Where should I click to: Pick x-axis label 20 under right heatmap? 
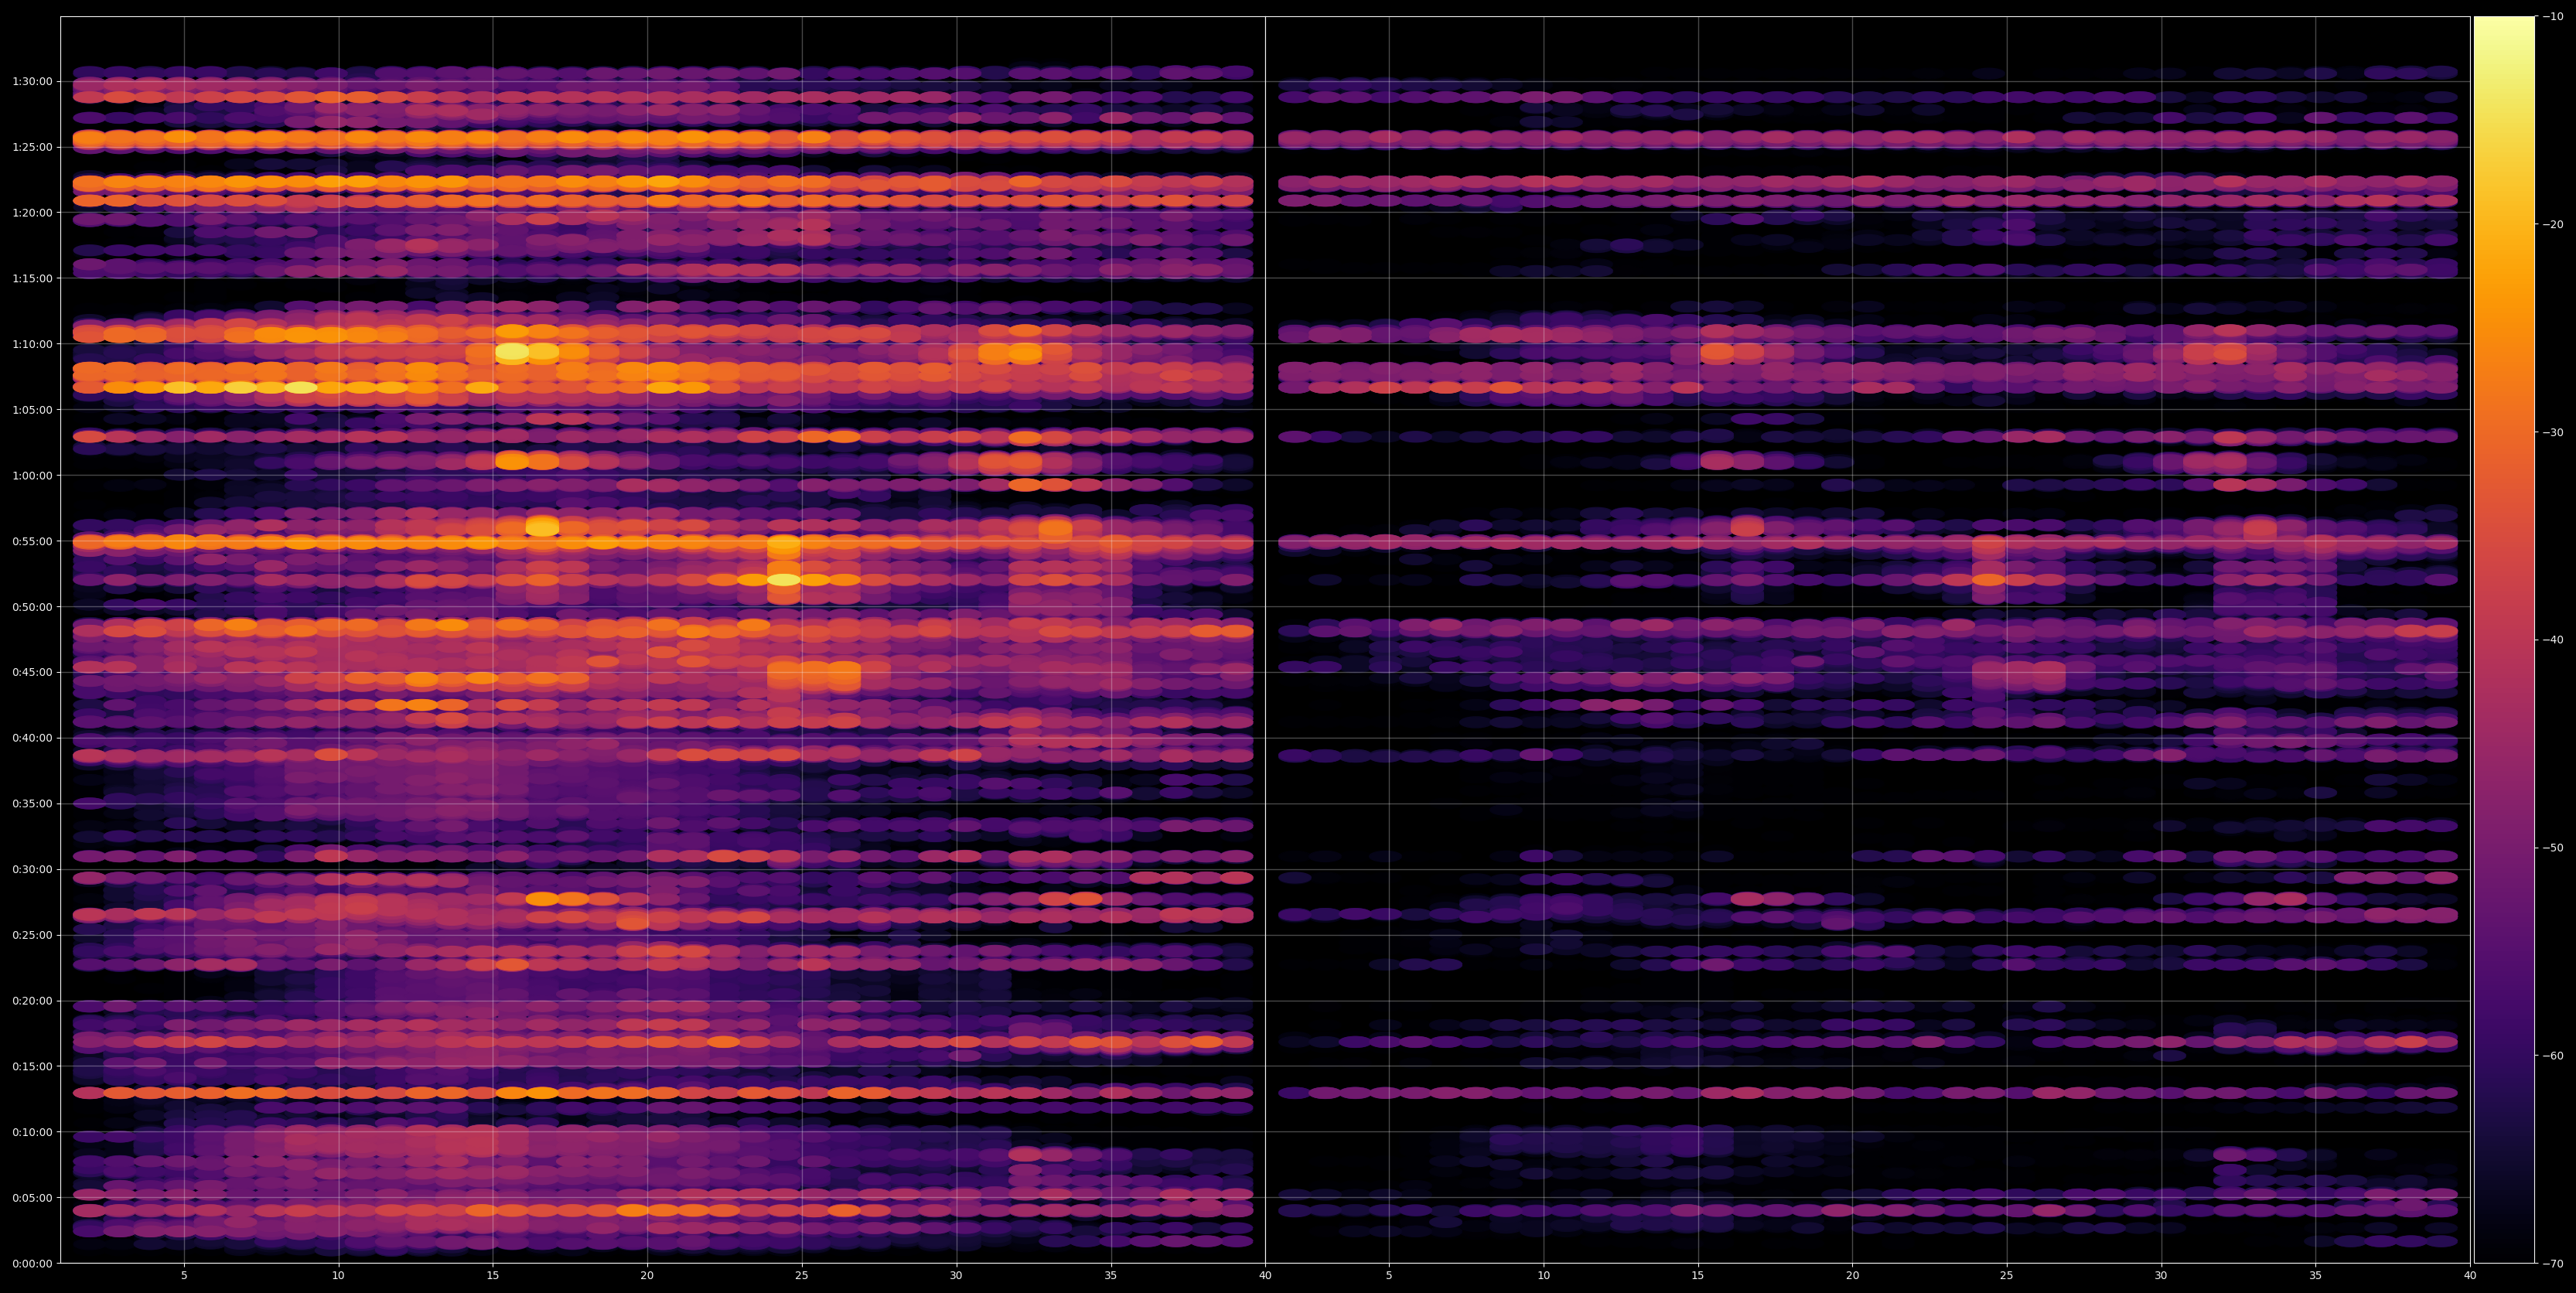1852,1276
